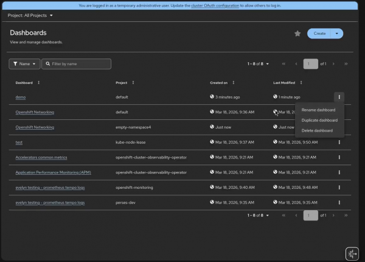The width and height of the screenshot is (365, 262).
Task: Favorite this page with the star icon
Action: pyautogui.click(x=297, y=34)
